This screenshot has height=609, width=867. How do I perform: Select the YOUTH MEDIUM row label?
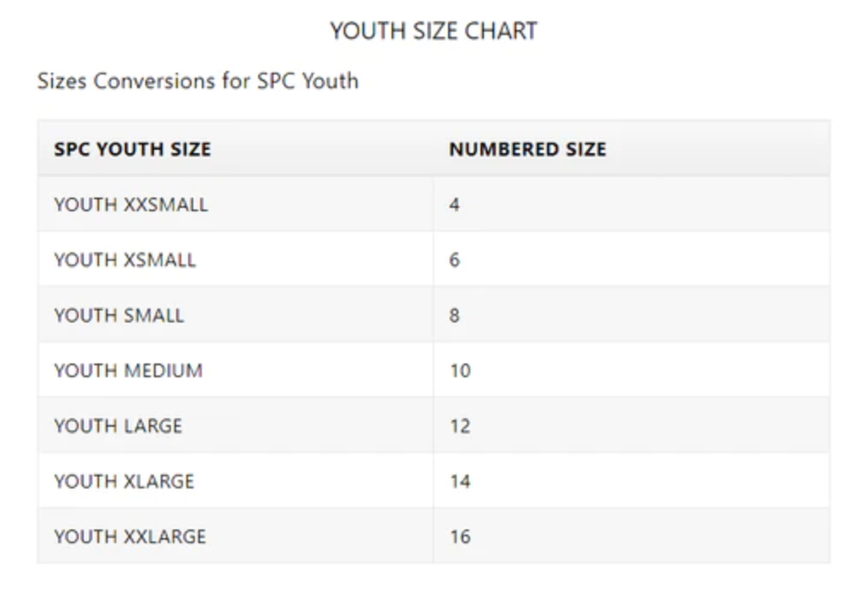(128, 371)
